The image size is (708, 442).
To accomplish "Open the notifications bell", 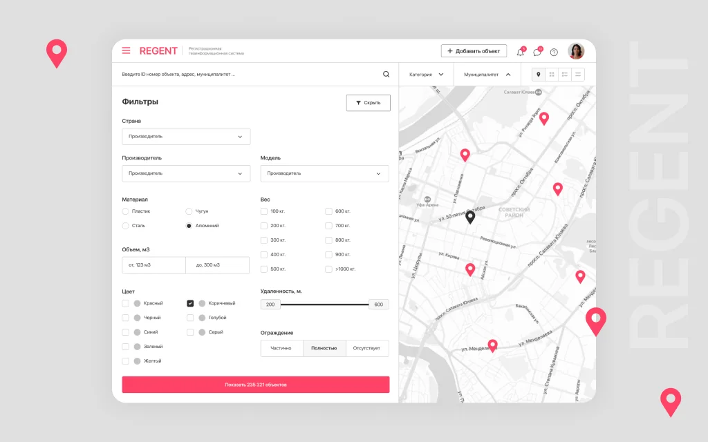I will [521, 52].
